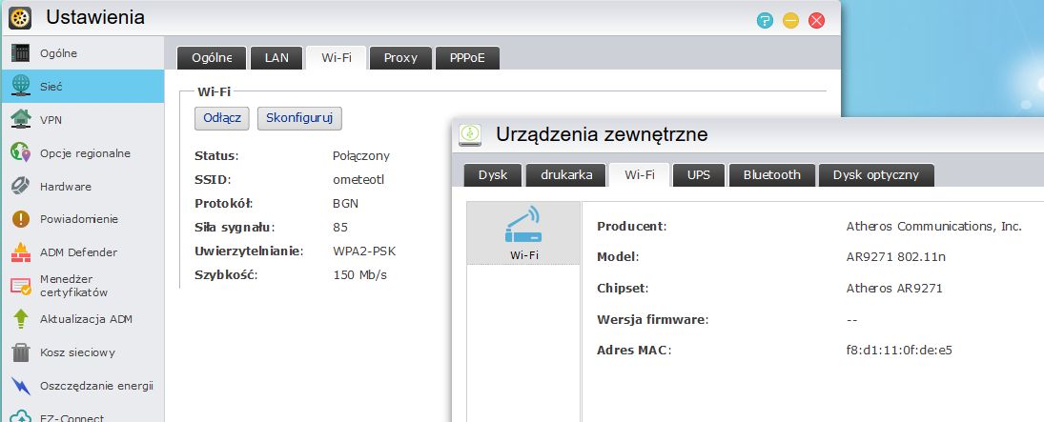Open the PPPoE tab
Image resolution: width=1044 pixels, height=422 pixels.
tap(467, 58)
